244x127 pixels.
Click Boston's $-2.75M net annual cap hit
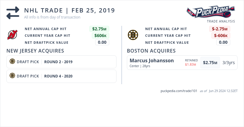click(x=220, y=29)
